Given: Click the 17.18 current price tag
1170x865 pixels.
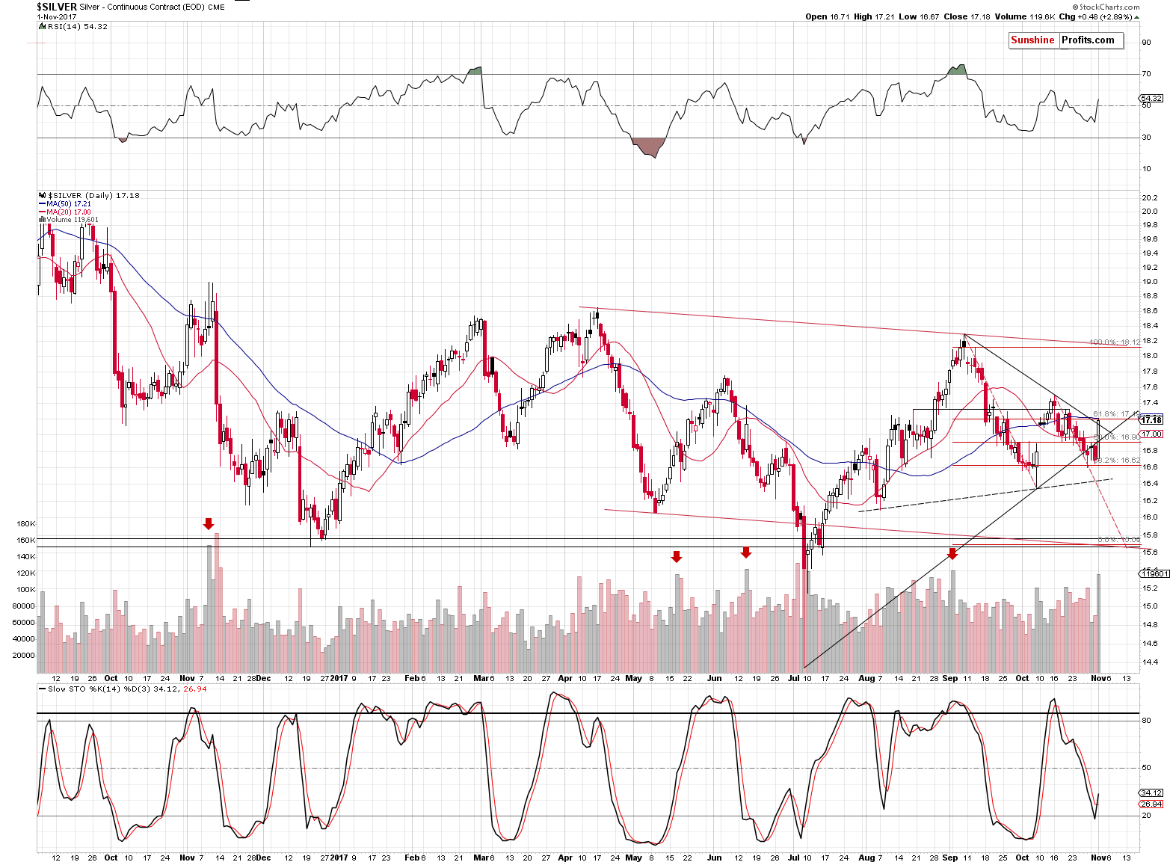Looking at the screenshot, I should pos(1151,420).
